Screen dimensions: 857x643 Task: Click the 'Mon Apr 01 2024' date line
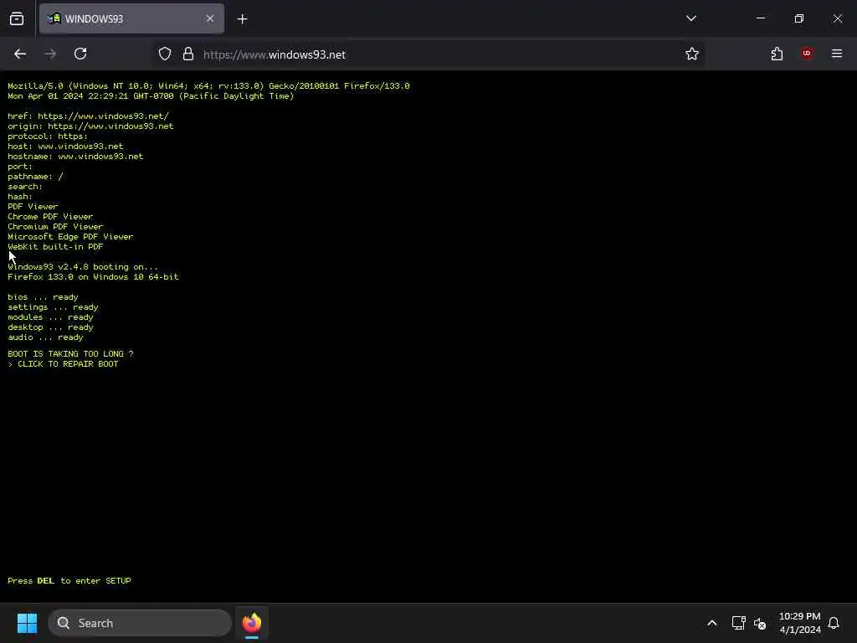151,96
